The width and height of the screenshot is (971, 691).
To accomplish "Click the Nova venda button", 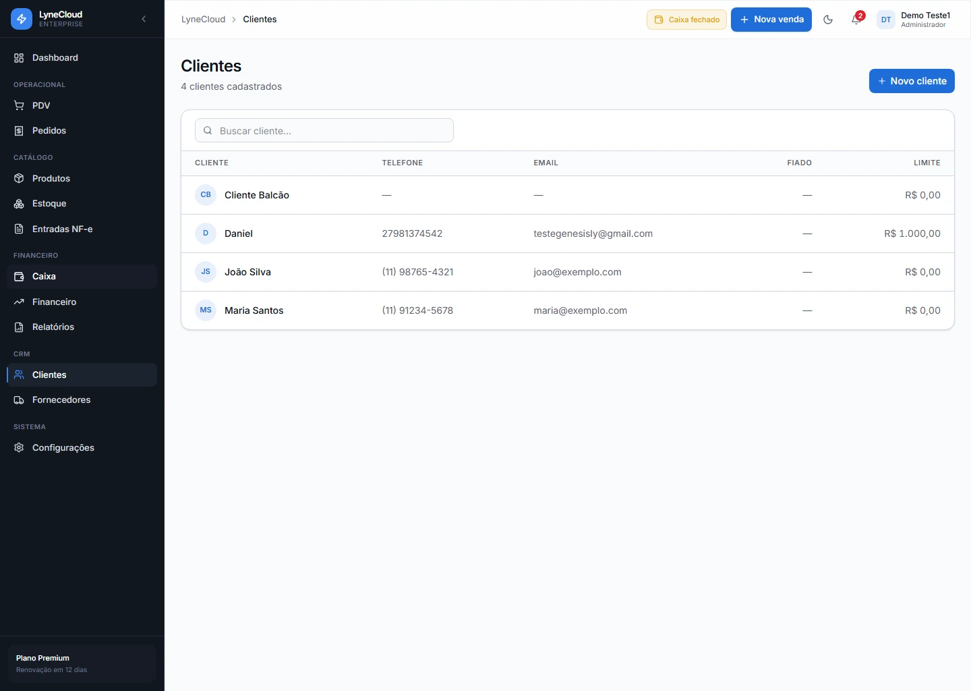I will [x=771, y=20].
